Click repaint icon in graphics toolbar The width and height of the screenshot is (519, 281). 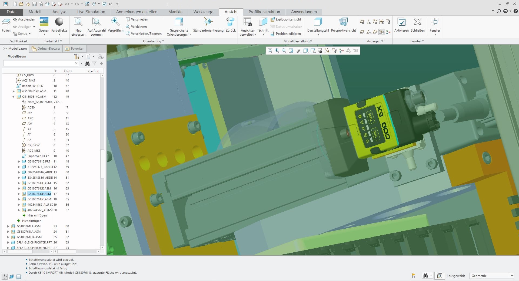291,50
